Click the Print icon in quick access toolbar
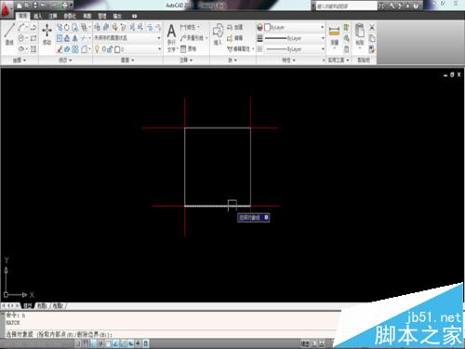 pos(64,6)
